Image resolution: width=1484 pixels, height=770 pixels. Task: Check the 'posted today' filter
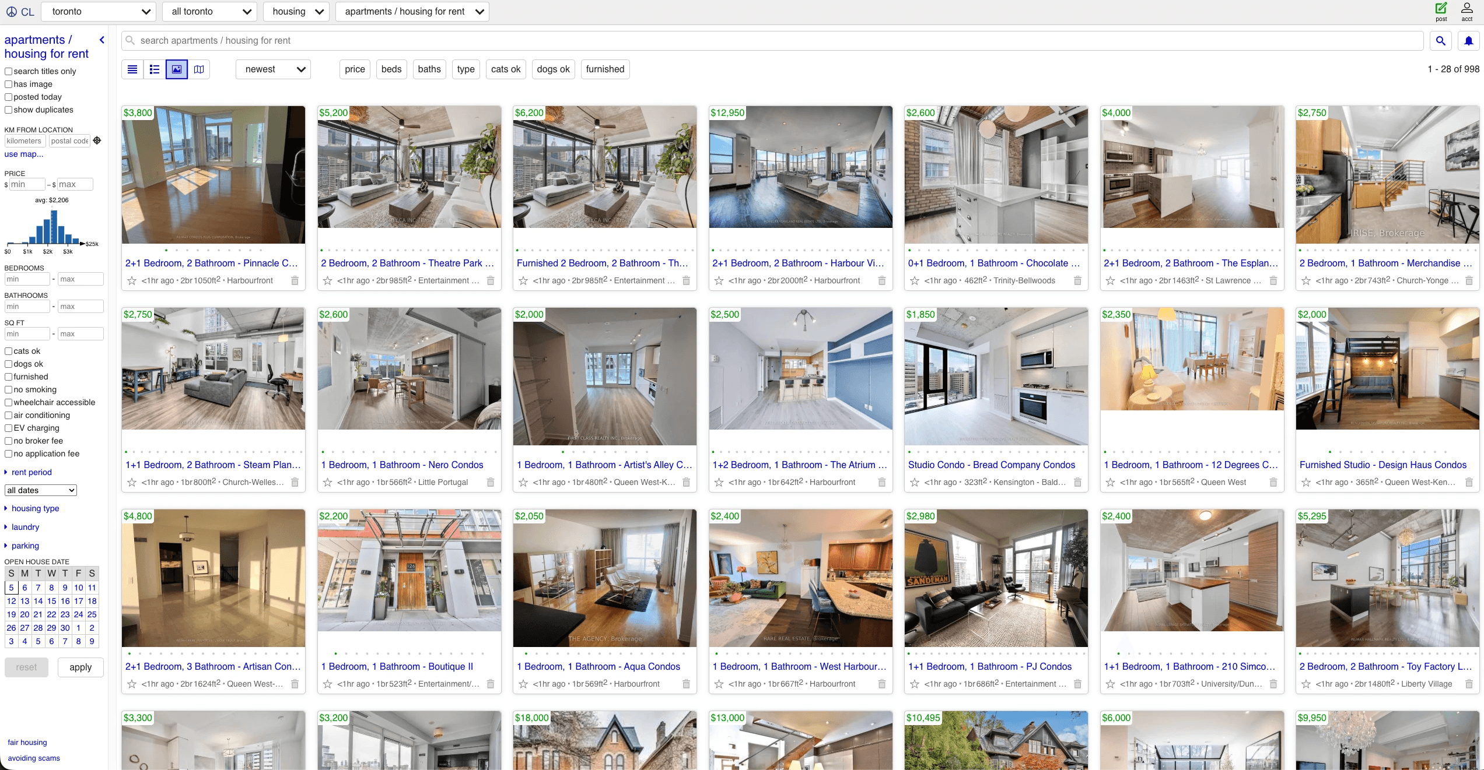[x=9, y=97]
